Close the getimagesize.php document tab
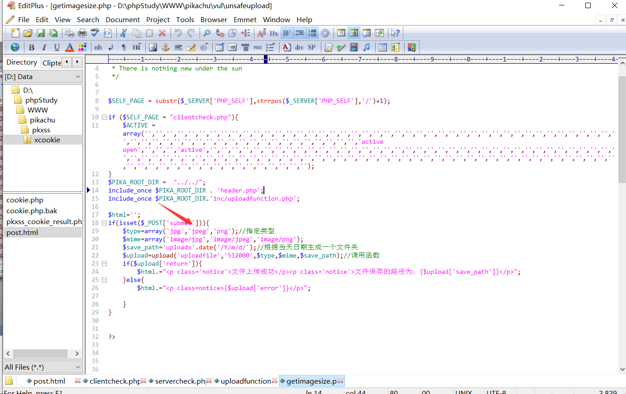 pyautogui.click(x=340, y=381)
